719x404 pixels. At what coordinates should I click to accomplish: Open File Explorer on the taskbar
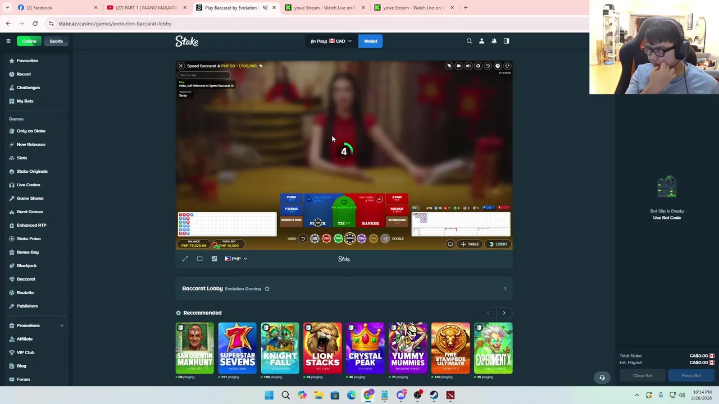click(318, 395)
